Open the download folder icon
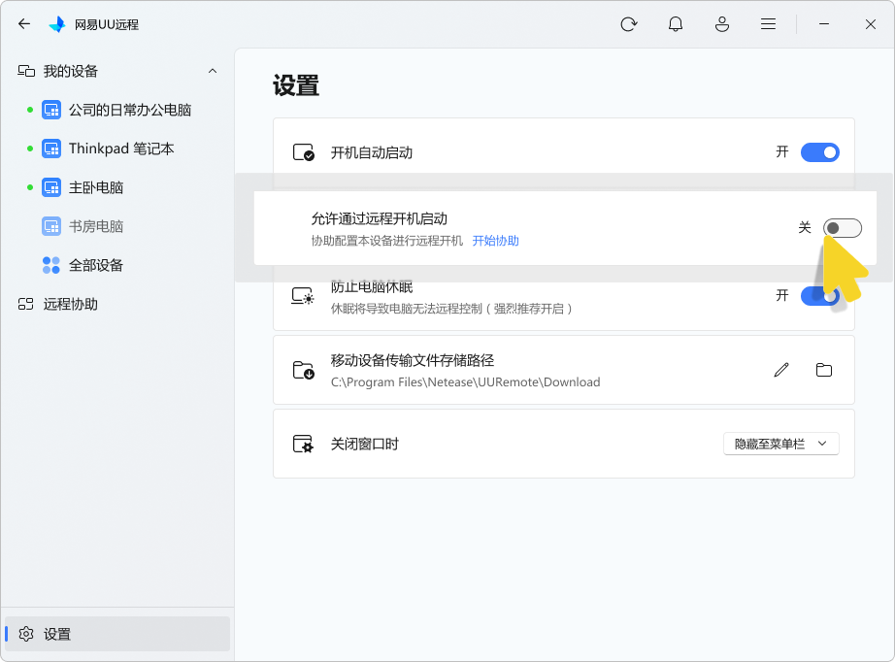Image resolution: width=895 pixels, height=662 pixels. 824,370
